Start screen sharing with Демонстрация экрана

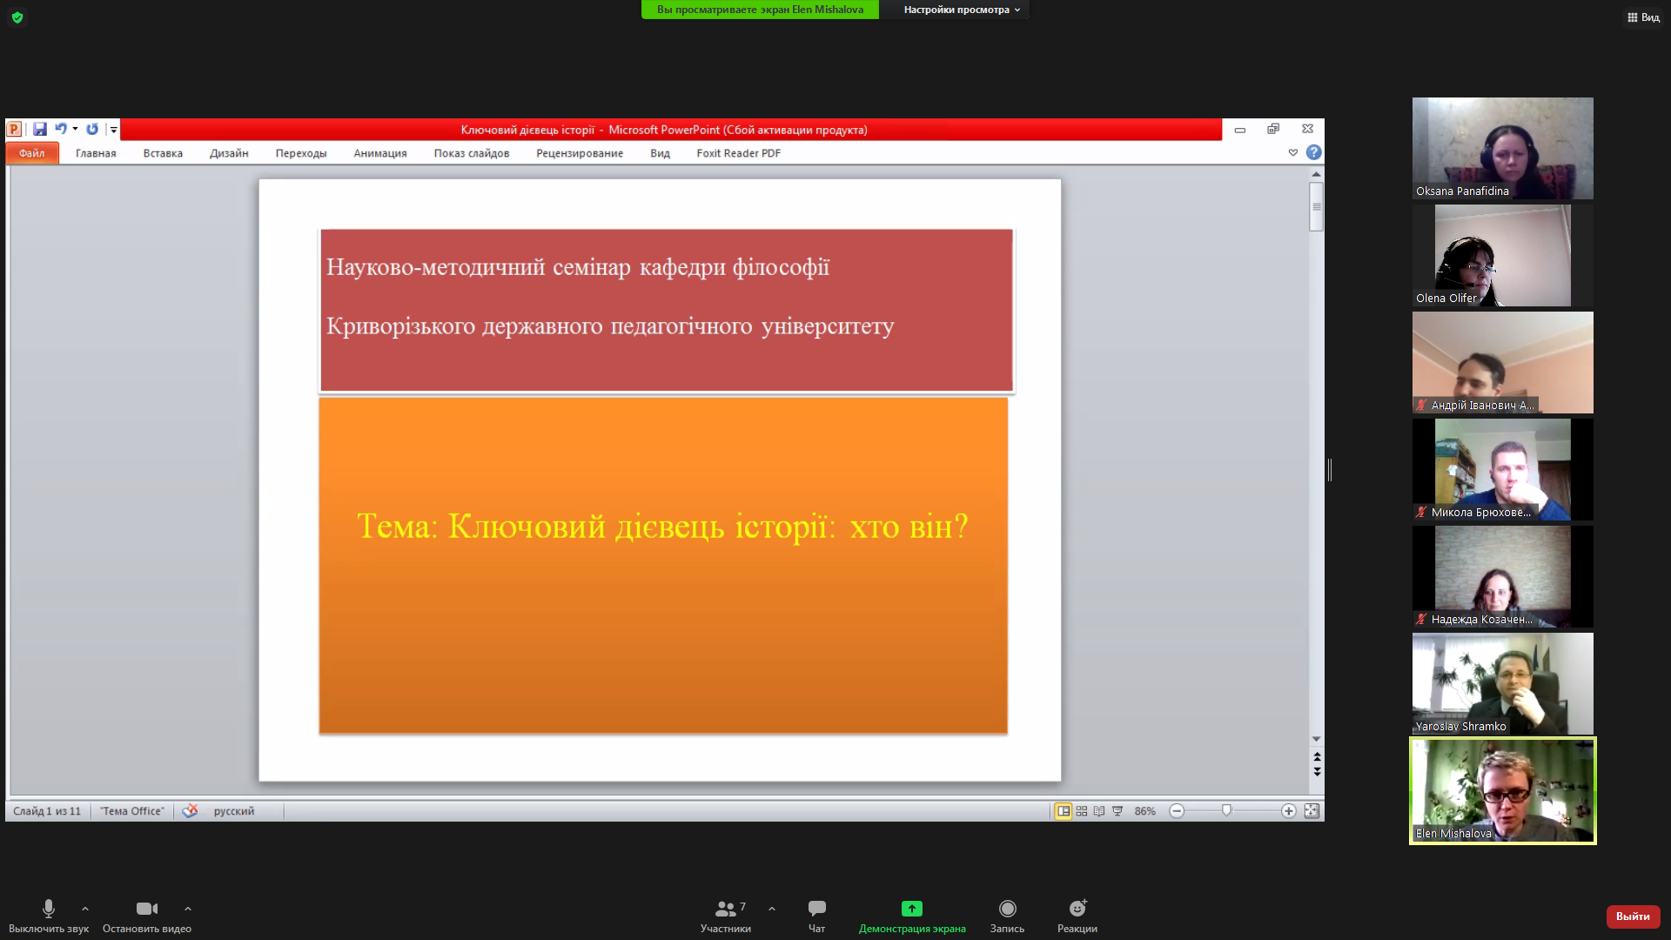912,916
